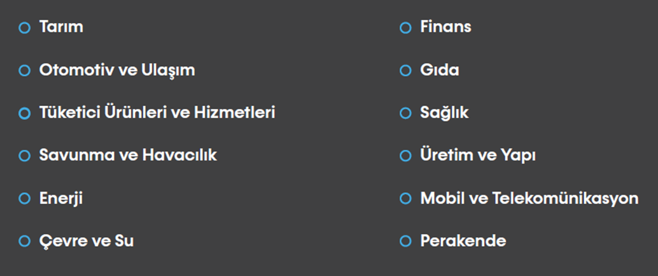Open Üretim ve Yapı

point(478,155)
